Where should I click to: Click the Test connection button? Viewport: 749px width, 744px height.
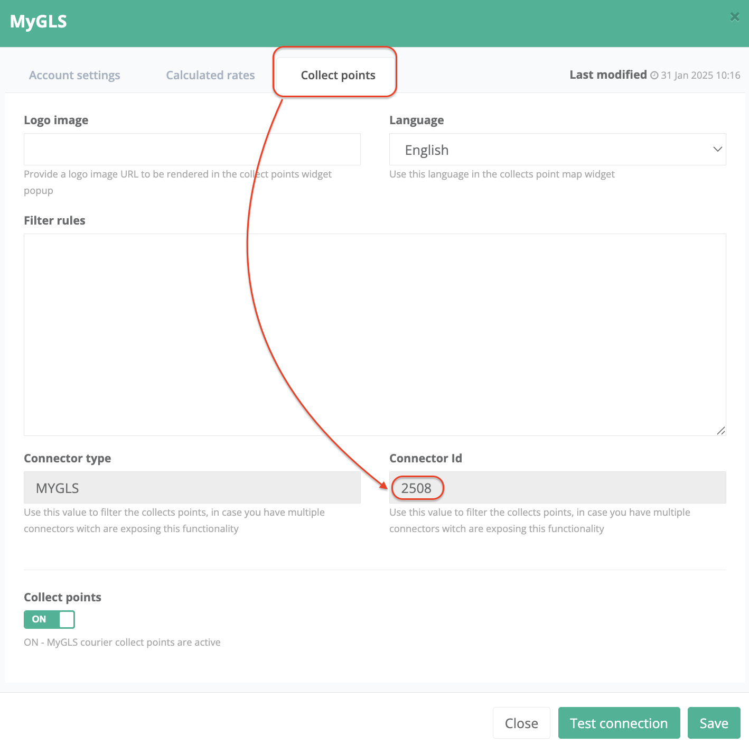click(x=619, y=723)
